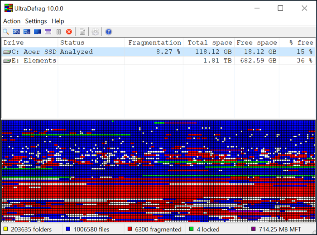The image size is (317, 235).
Task: Open the Help menu
Action: 58,21
